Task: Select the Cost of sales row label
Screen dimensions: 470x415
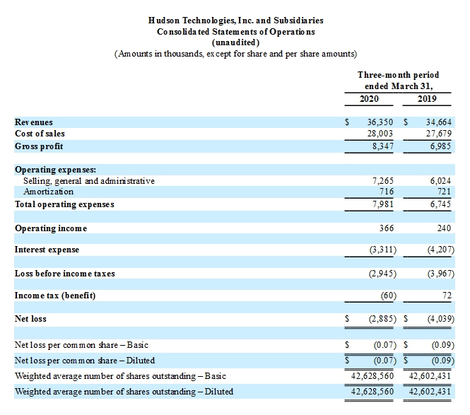Action: tap(40, 134)
